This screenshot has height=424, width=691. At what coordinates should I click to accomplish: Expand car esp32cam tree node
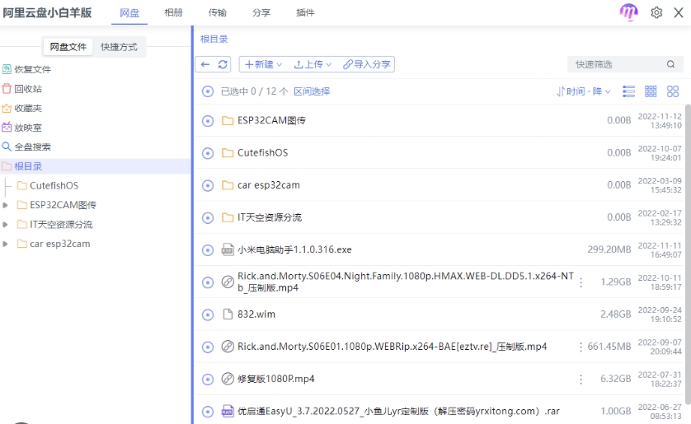pos(5,244)
